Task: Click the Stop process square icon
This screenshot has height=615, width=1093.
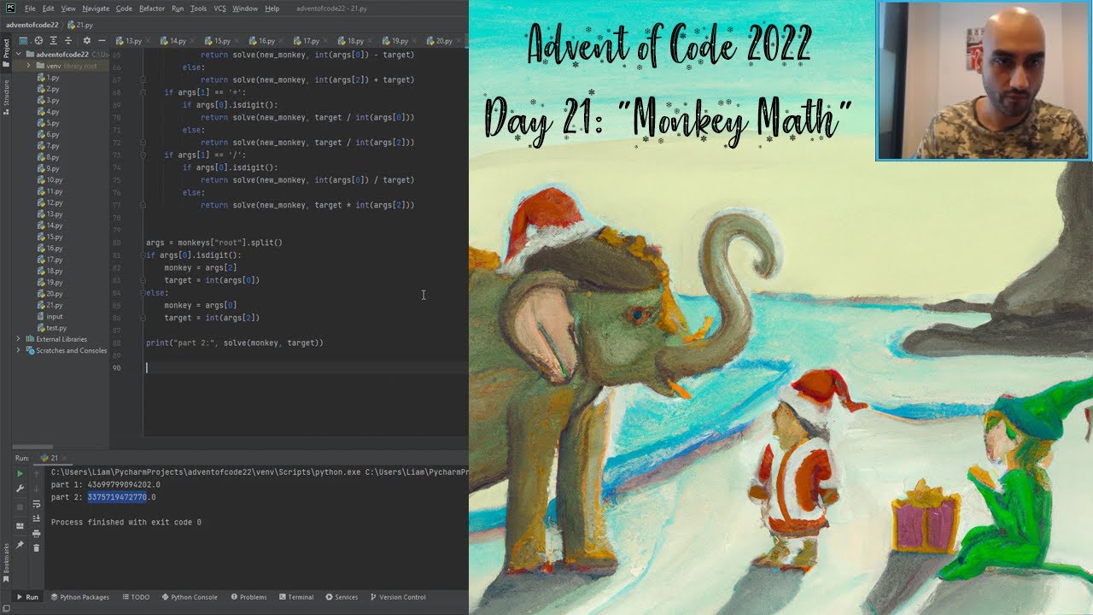Action: 20,507
